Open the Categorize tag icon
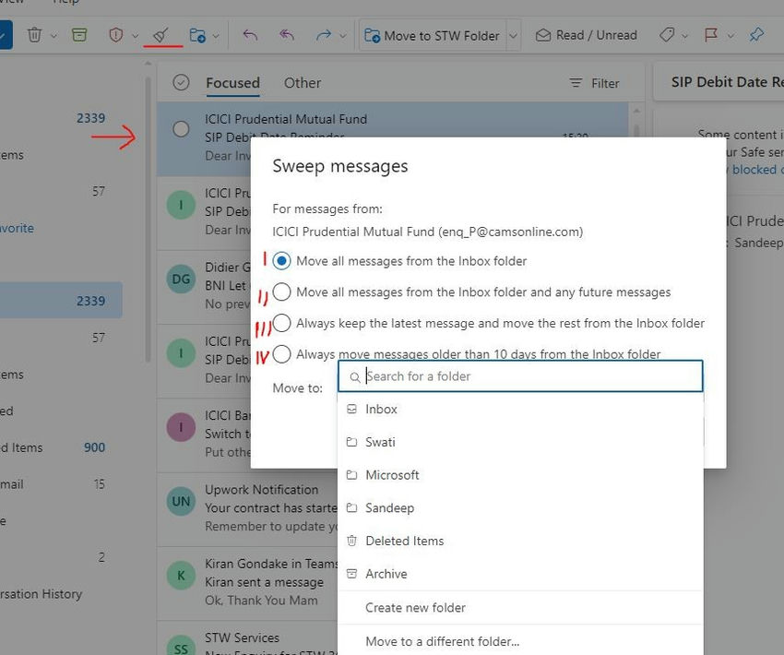 [668, 35]
